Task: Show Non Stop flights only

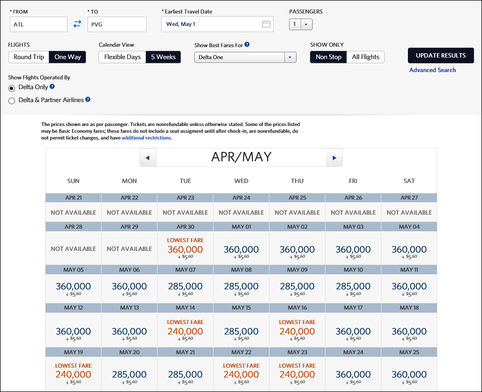Action: [x=328, y=57]
